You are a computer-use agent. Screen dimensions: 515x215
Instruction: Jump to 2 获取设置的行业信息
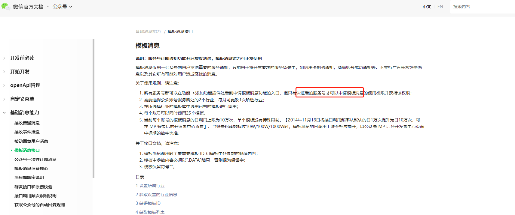pos(156,195)
